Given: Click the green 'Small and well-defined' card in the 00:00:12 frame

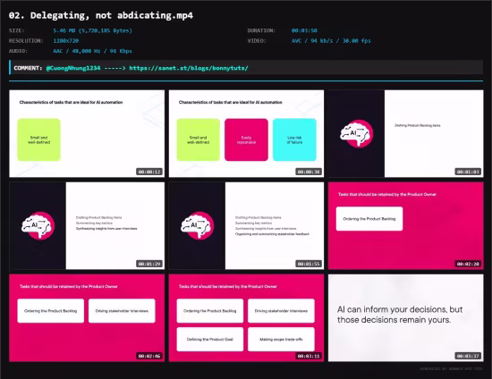Looking at the screenshot, I should pos(38,139).
